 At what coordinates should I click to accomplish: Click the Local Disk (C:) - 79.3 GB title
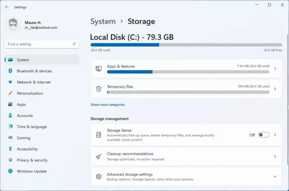[132, 37]
